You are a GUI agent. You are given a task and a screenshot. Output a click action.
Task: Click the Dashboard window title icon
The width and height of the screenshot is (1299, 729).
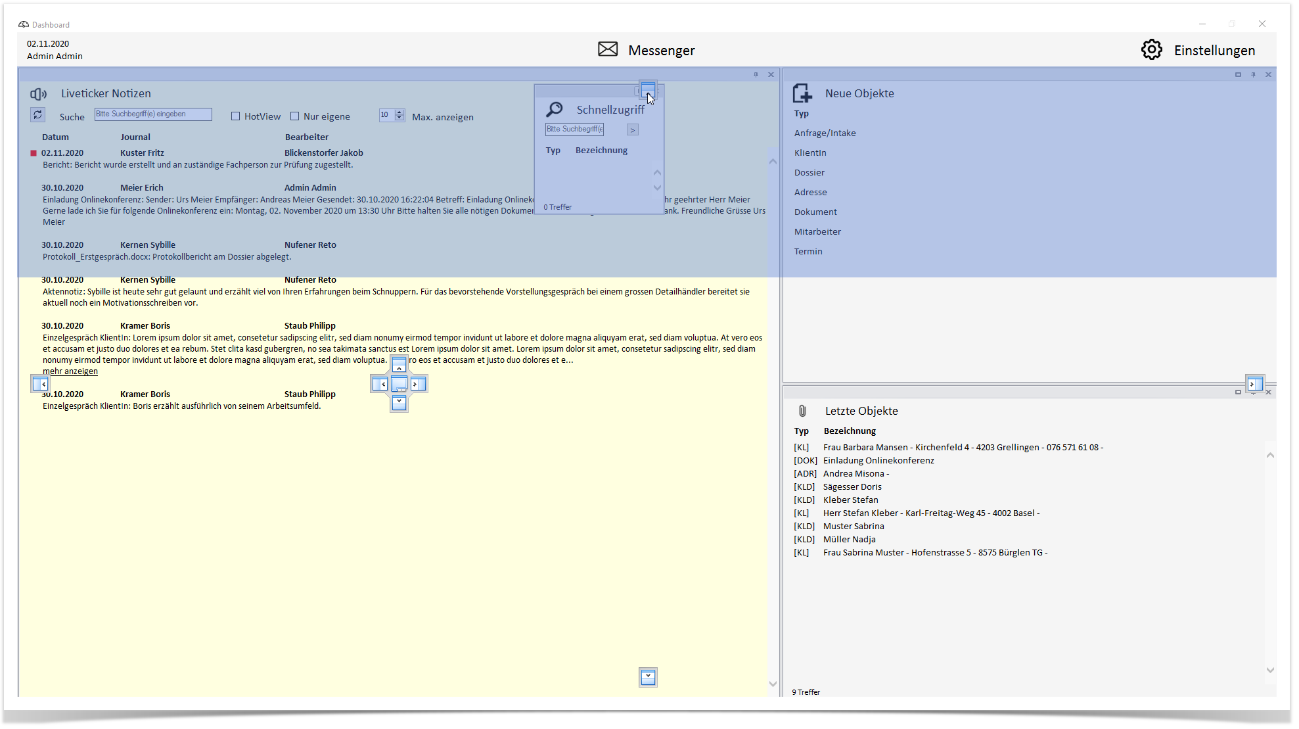tap(24, 24)
